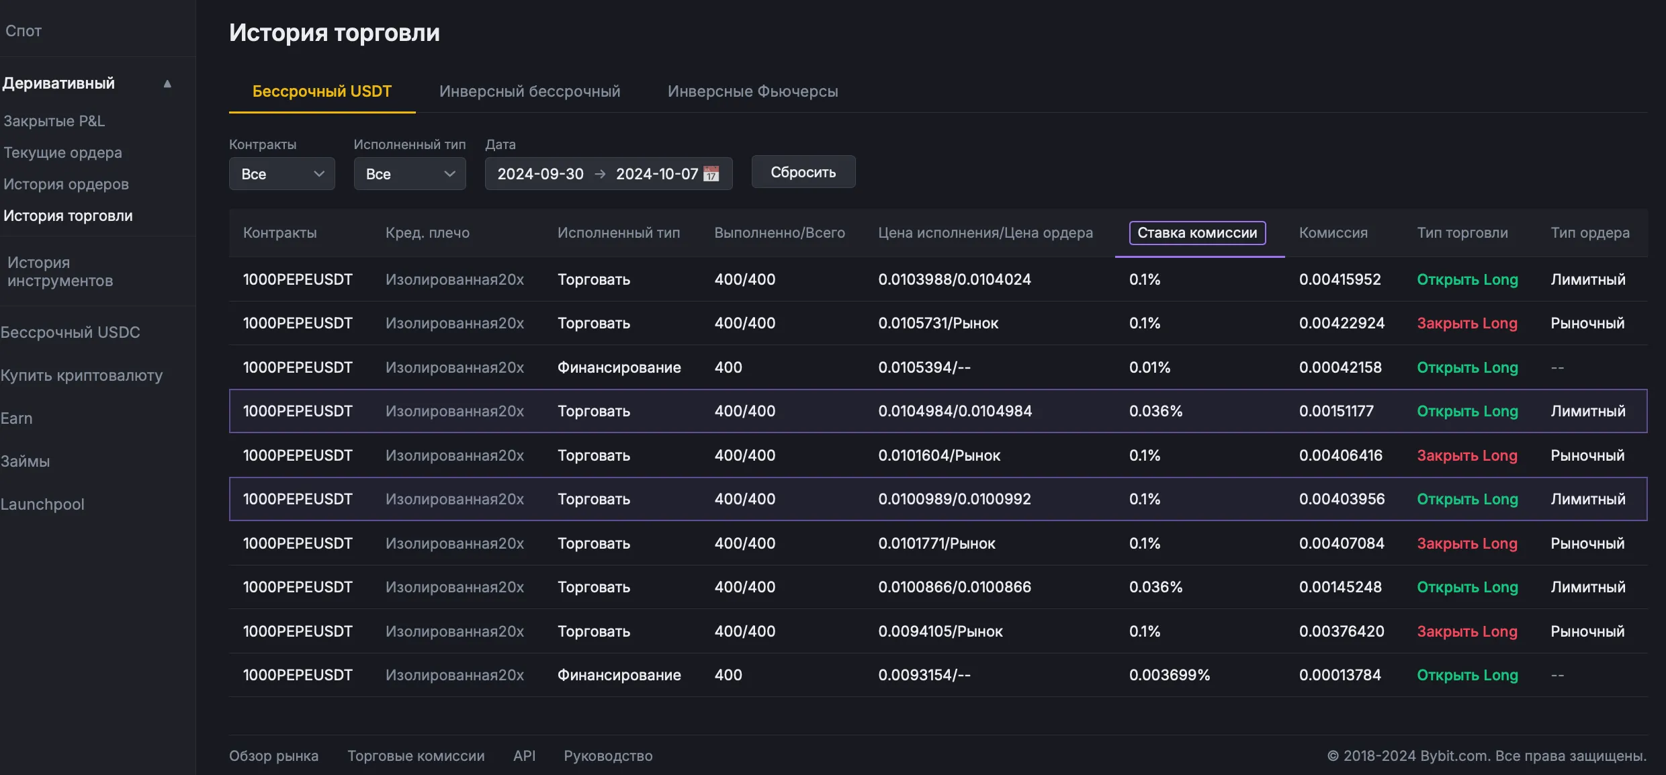
Task: Collapse the Деривативный section arrow
Action: point(167,84)
